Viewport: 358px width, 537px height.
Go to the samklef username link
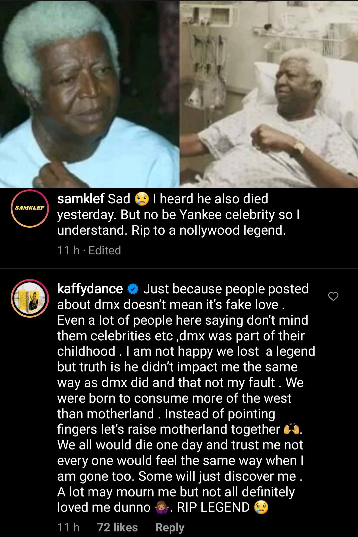(81, 199)
